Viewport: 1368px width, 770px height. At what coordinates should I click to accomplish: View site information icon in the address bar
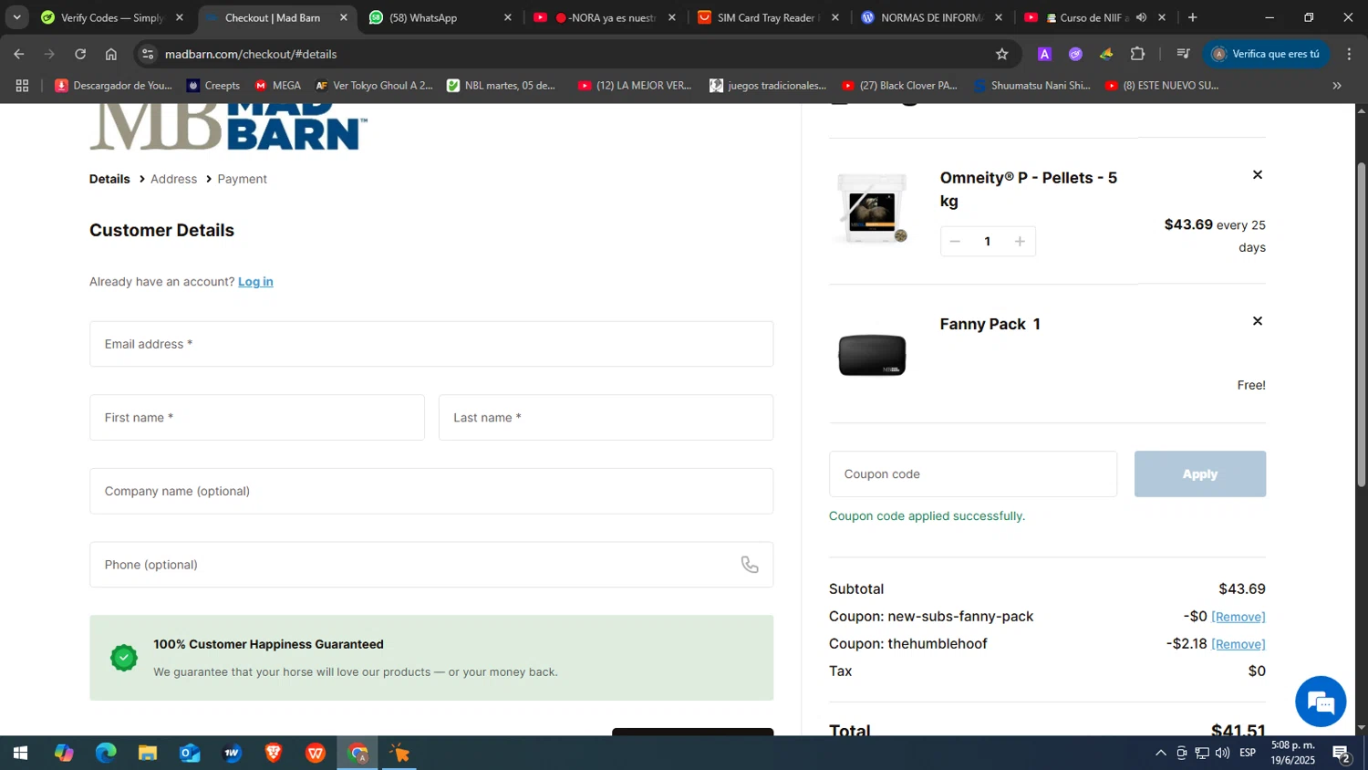point(149,54)
